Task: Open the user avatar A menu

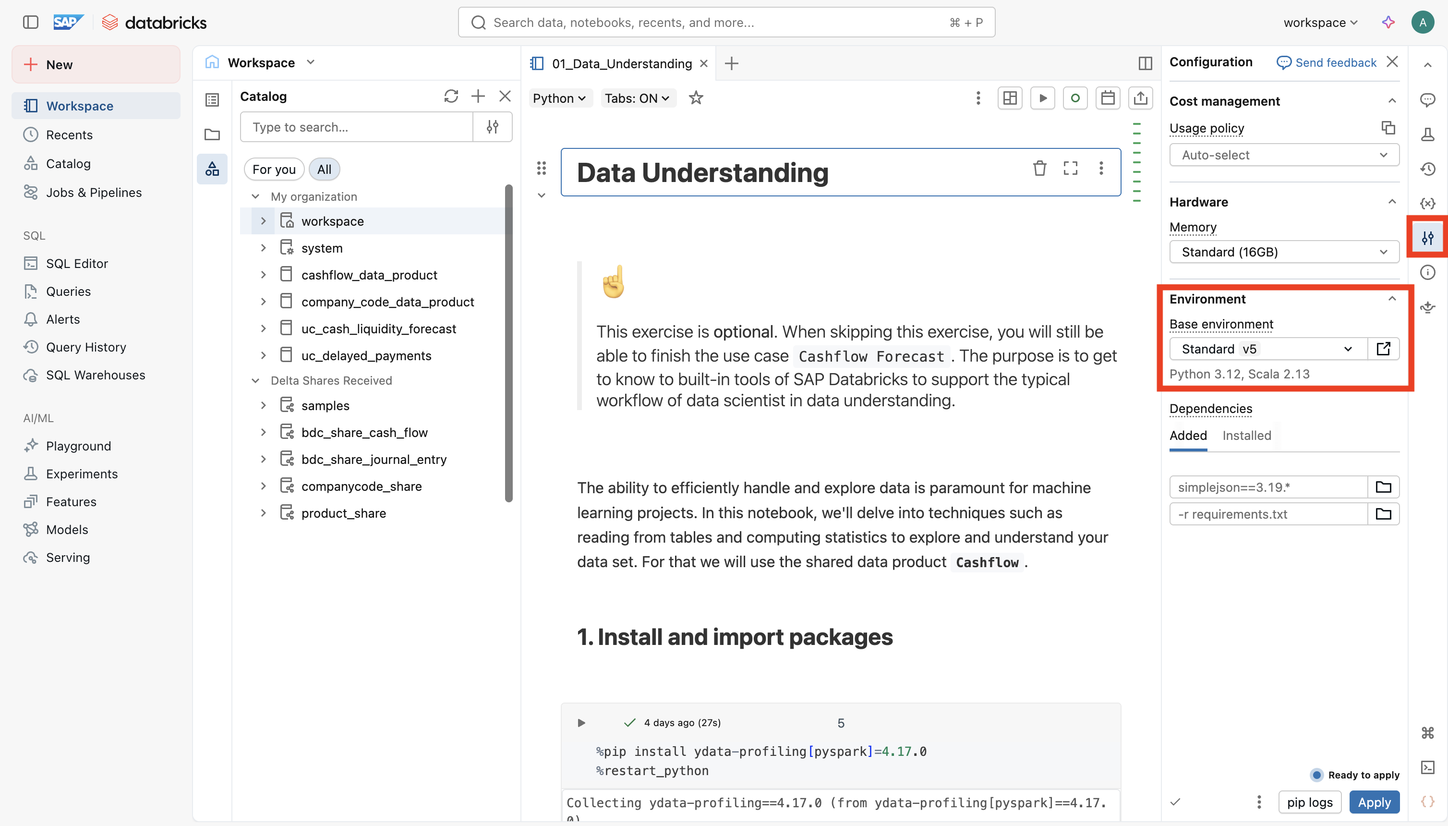Action: [x=1423, y=22]
